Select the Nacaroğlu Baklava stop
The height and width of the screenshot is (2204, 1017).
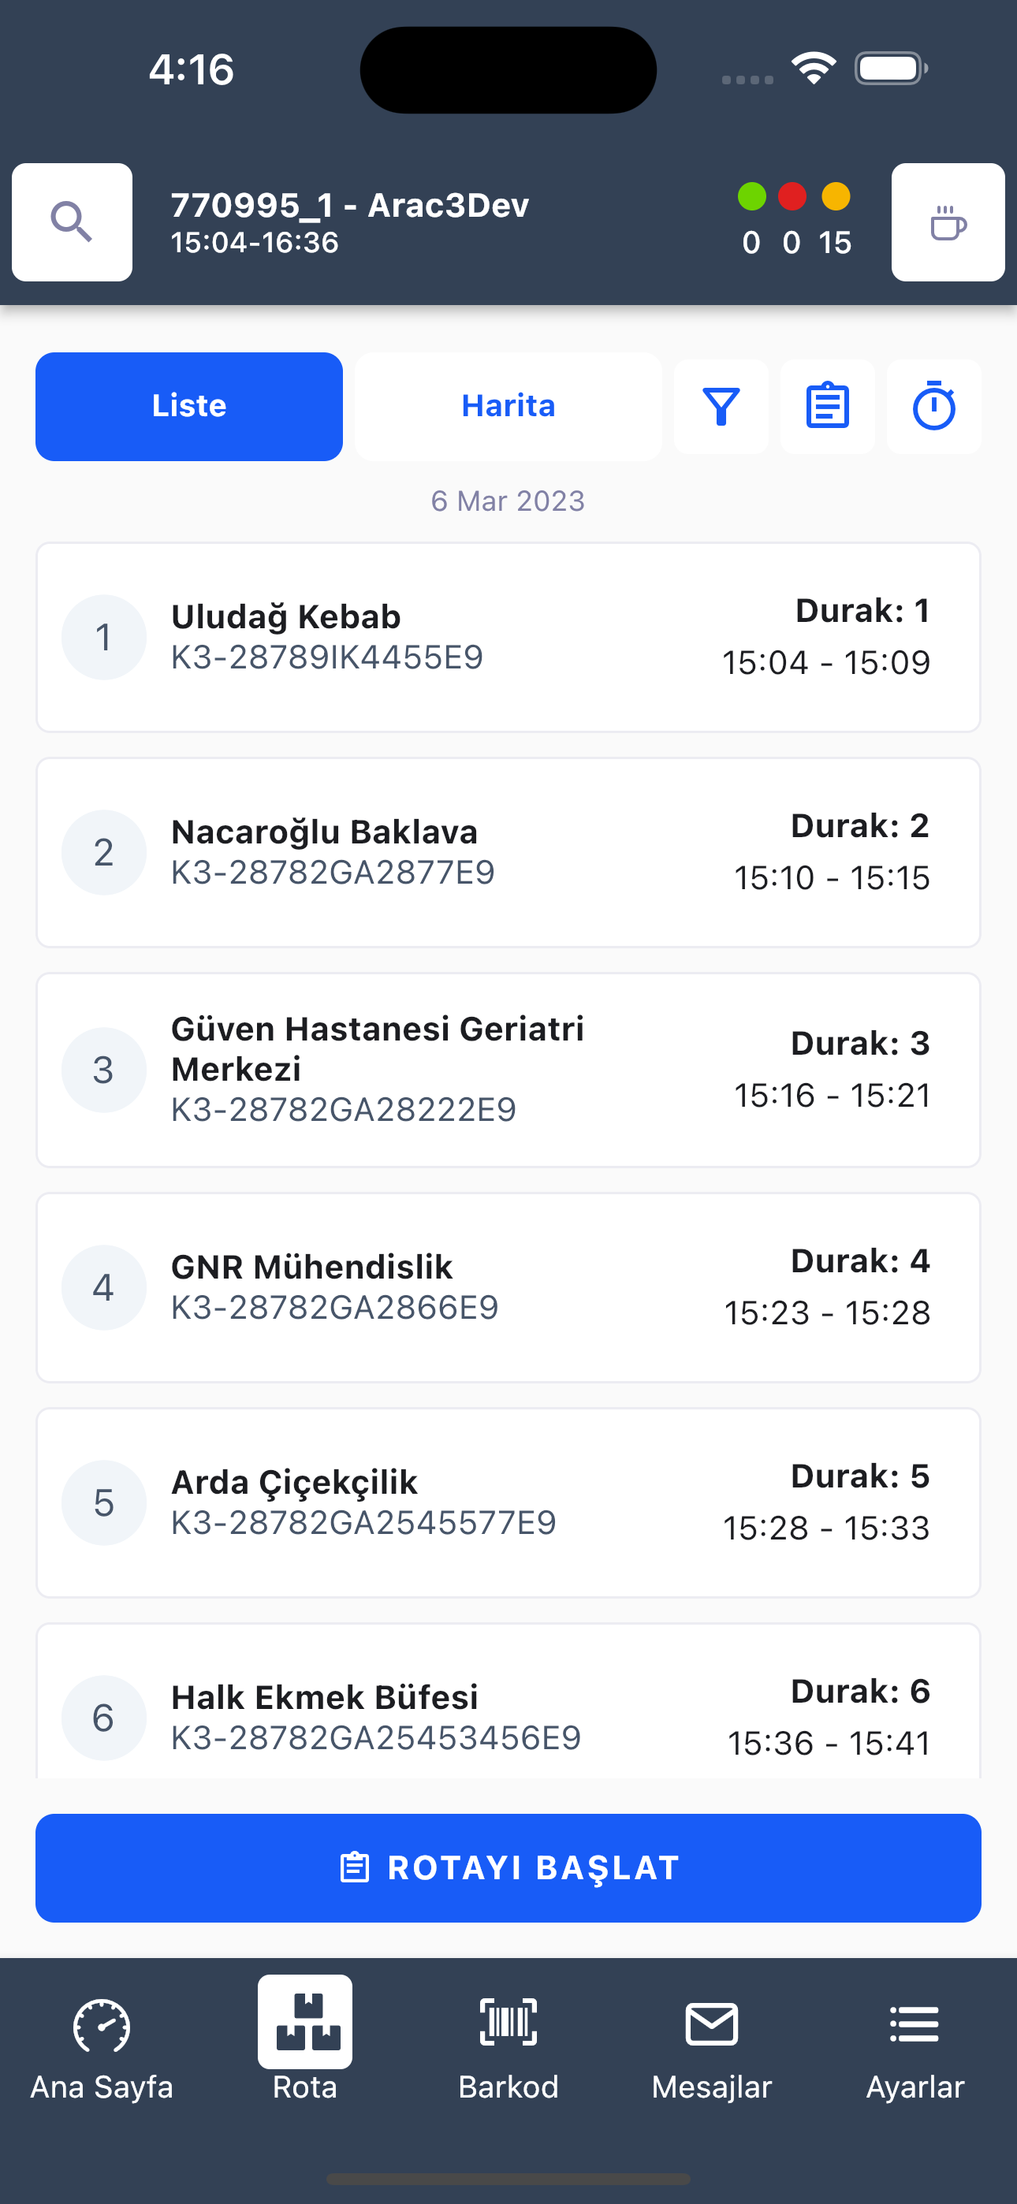point(508,852)
